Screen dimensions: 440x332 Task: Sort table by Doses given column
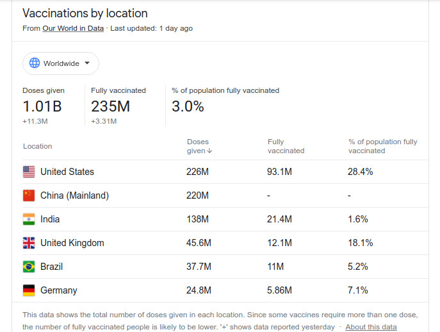coord(197,146)
